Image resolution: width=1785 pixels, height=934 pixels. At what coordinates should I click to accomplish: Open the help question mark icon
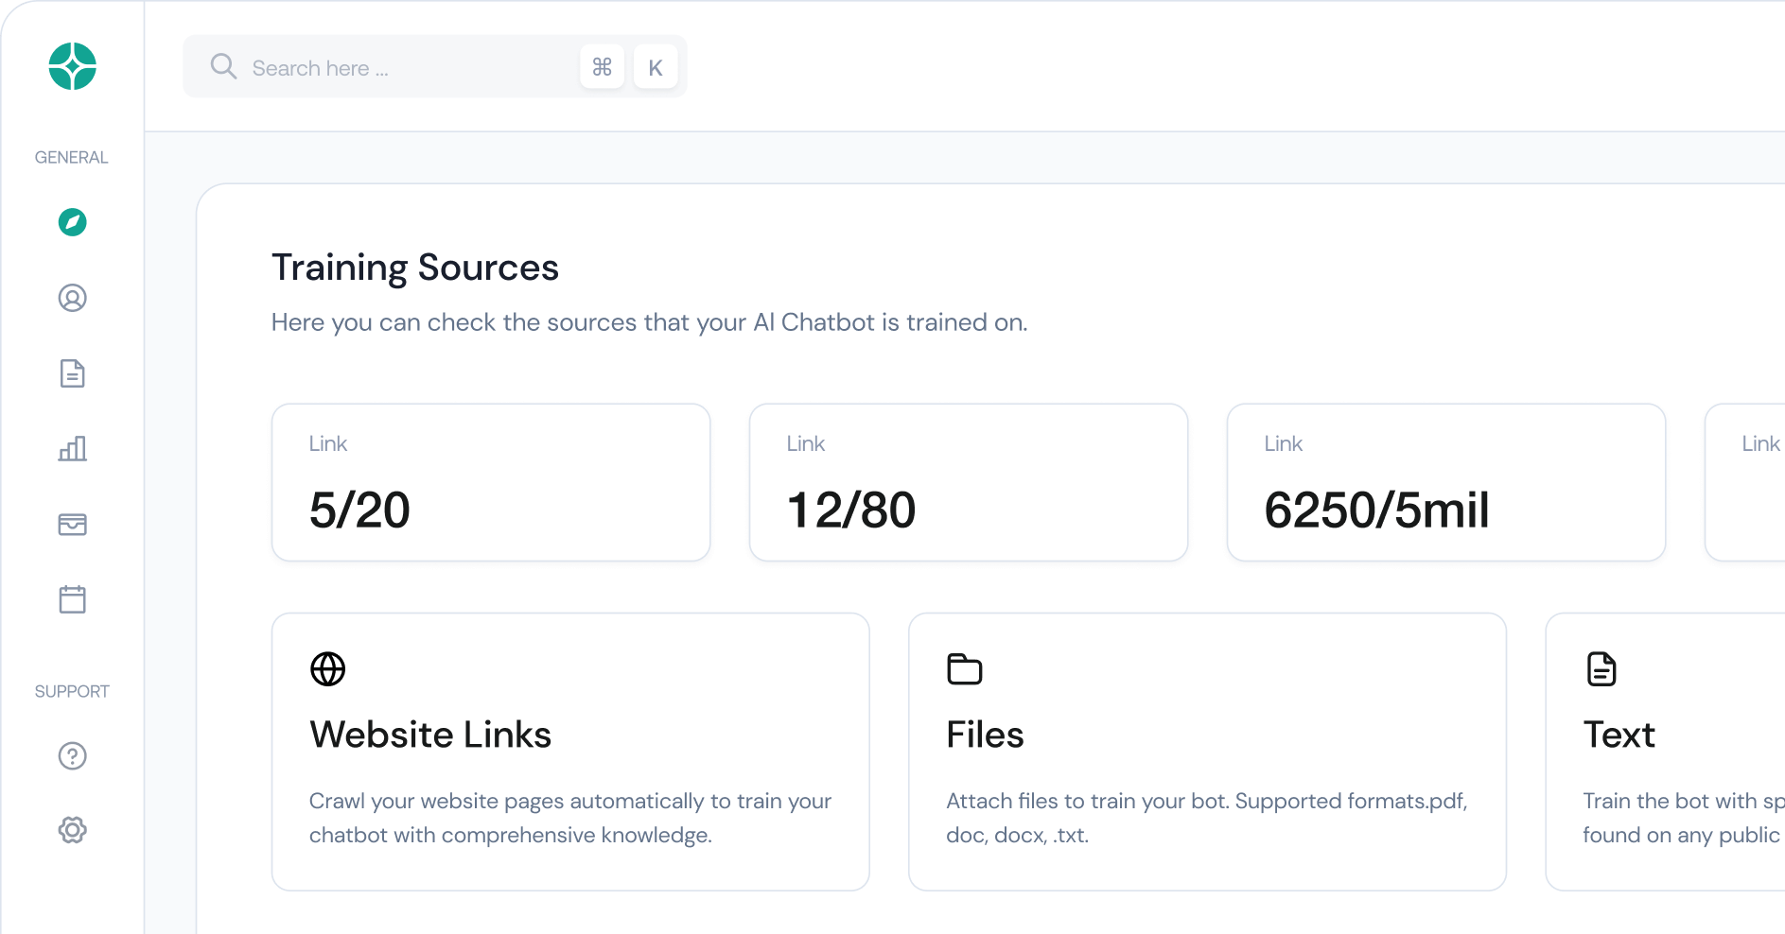click(x=73, y=756)
